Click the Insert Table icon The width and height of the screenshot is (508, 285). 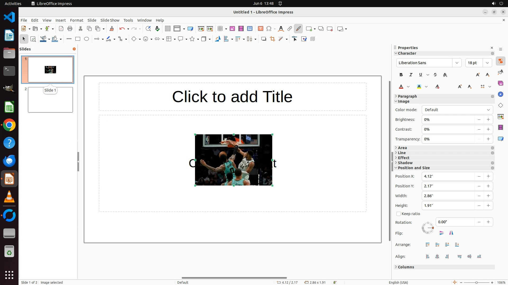tap(220, 29)
